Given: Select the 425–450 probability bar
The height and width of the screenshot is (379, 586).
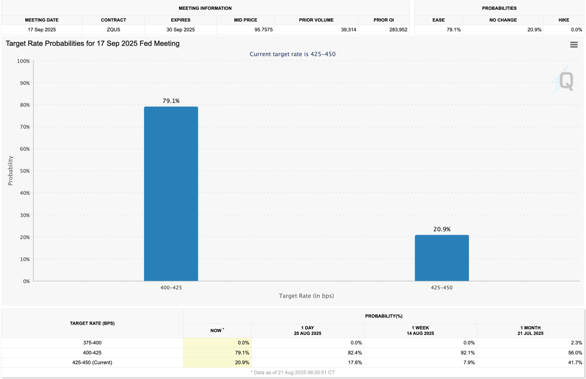Looking at the screenshot, I should pos(442,257).
